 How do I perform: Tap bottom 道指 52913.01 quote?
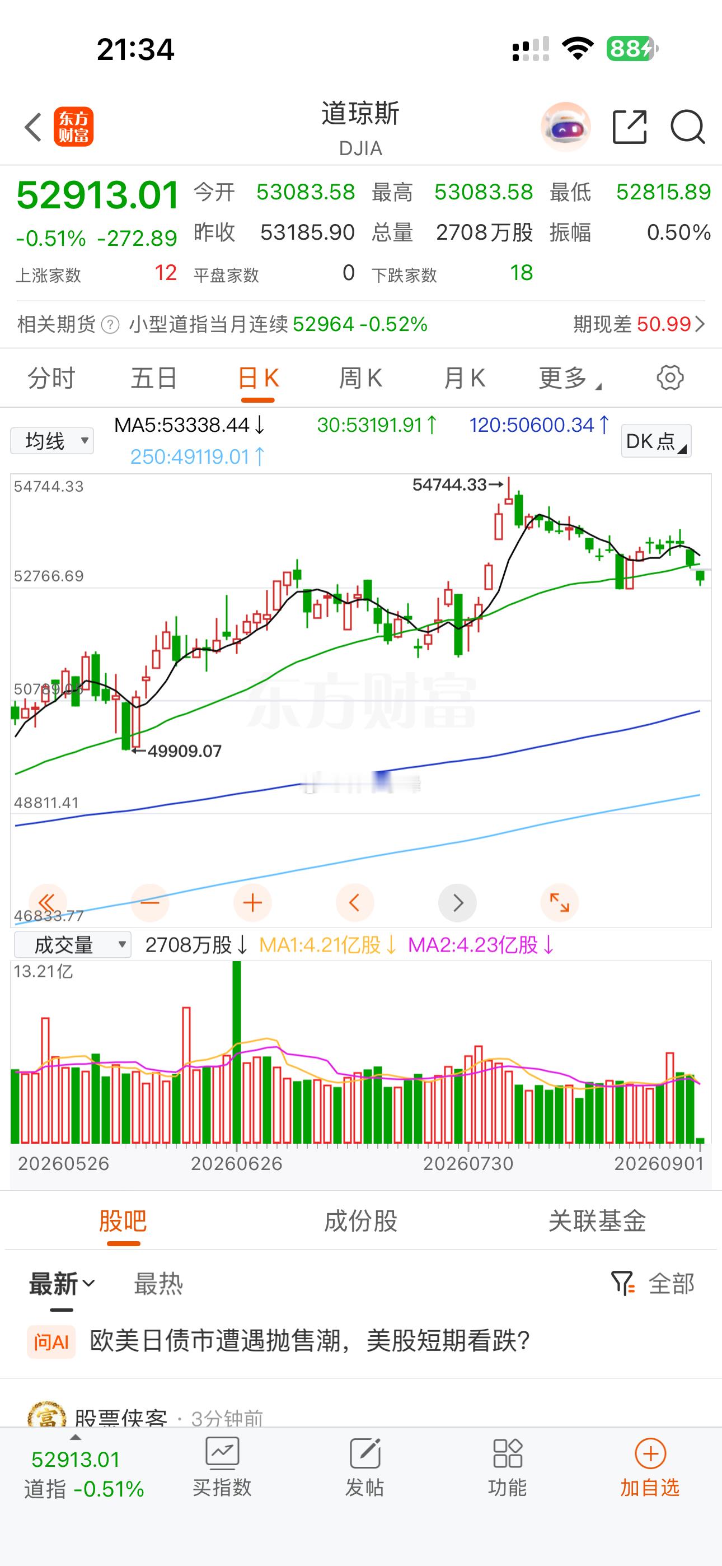(x=84, y=1473)
